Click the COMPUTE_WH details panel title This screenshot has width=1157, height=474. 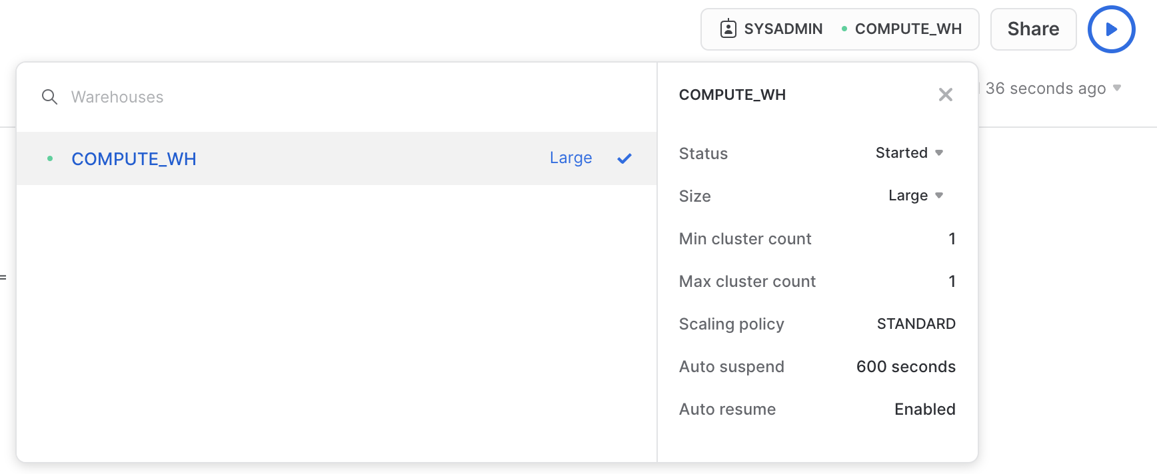click(732, 95)
